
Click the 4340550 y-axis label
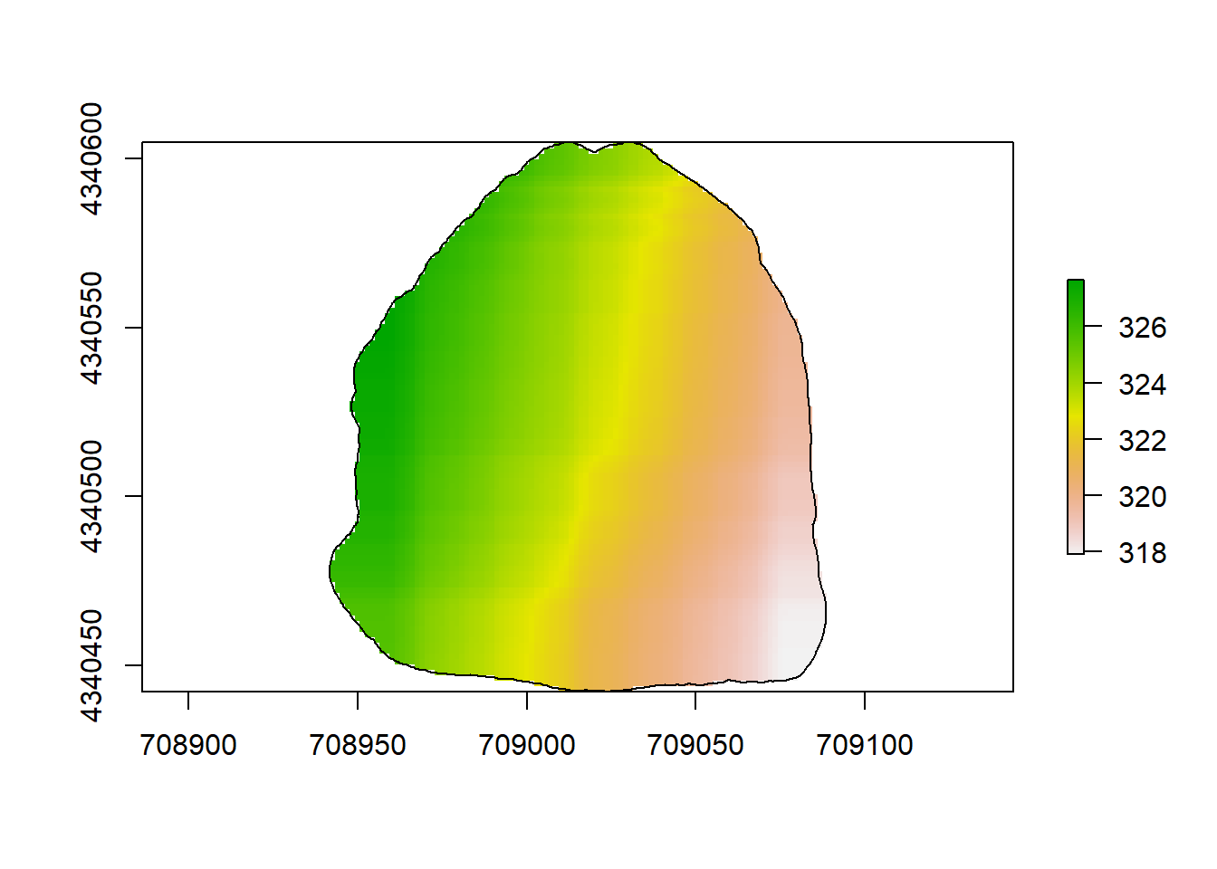tap(91, 328)
